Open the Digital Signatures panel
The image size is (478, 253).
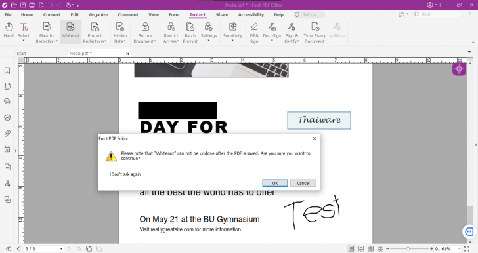click(7, 184)
